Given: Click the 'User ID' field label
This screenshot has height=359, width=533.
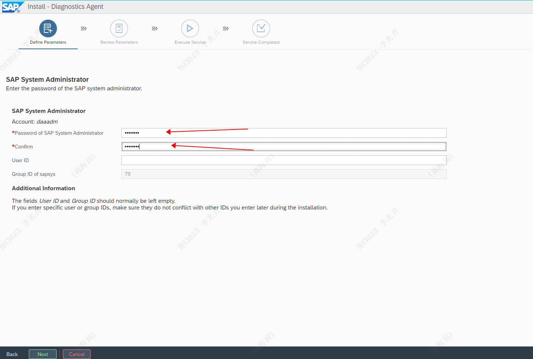Looking at the screenshot, I should point(20,160).
